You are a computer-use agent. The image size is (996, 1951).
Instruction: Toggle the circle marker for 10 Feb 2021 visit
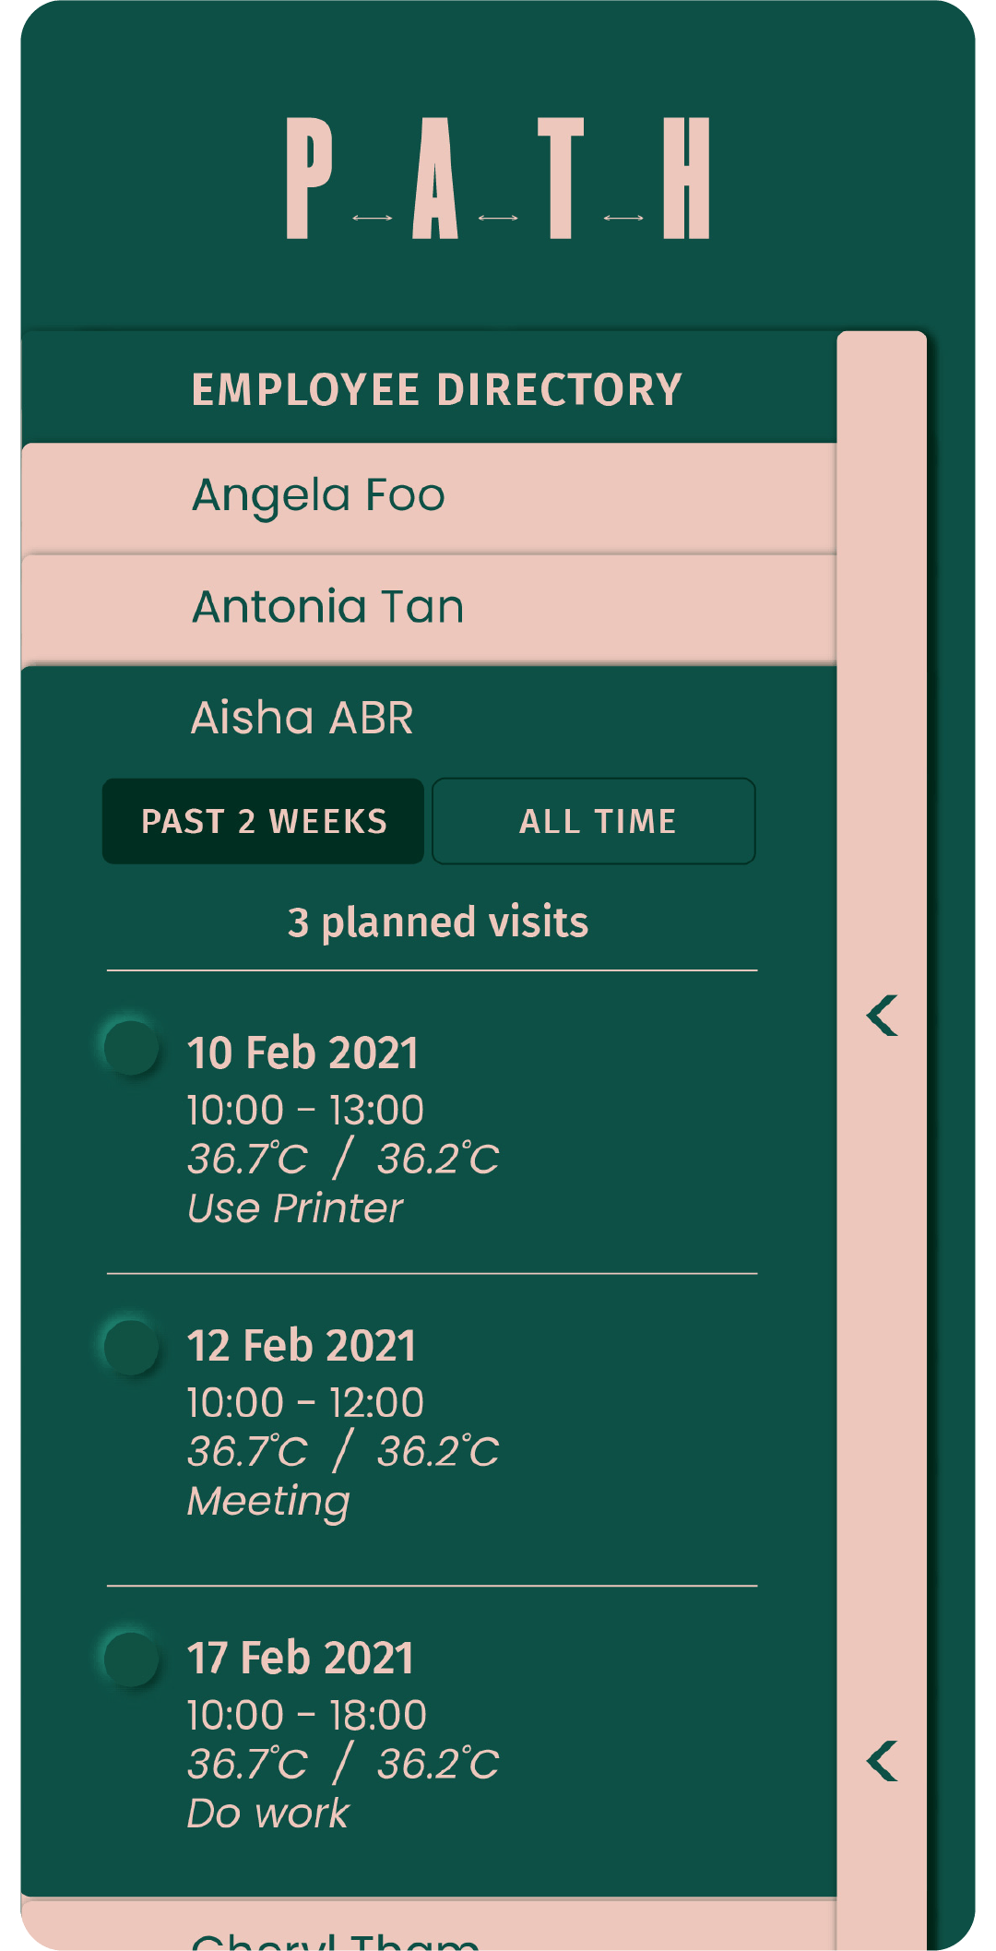(x=131, y=1047)
